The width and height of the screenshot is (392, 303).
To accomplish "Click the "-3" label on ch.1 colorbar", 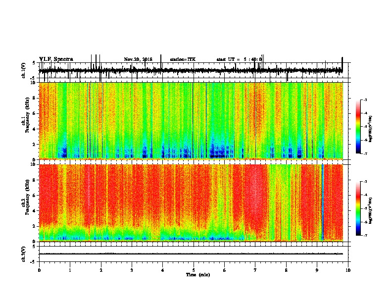I will point(365,100).
